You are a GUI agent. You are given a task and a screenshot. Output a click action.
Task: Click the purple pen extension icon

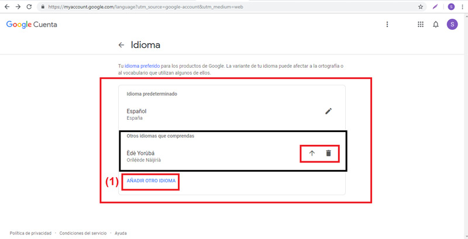(x=435, y=6)
